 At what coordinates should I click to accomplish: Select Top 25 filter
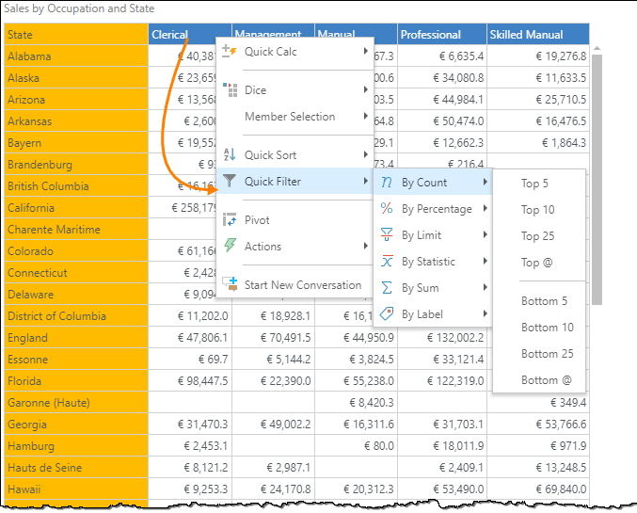click(539, 236)
